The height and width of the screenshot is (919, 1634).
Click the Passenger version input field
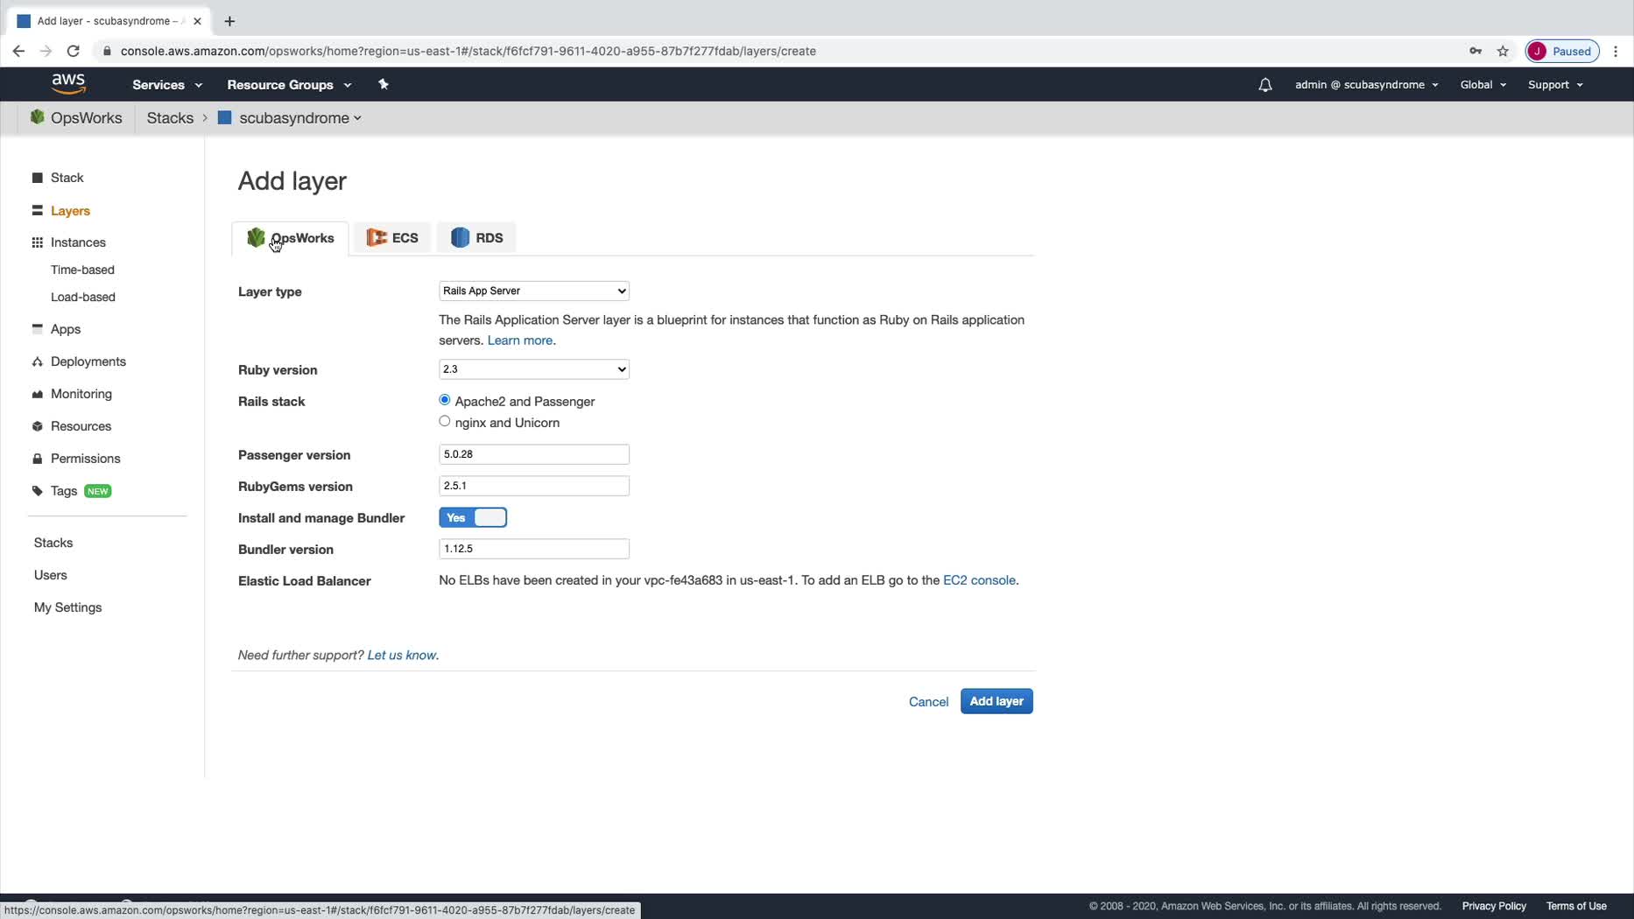click(534, 454)
